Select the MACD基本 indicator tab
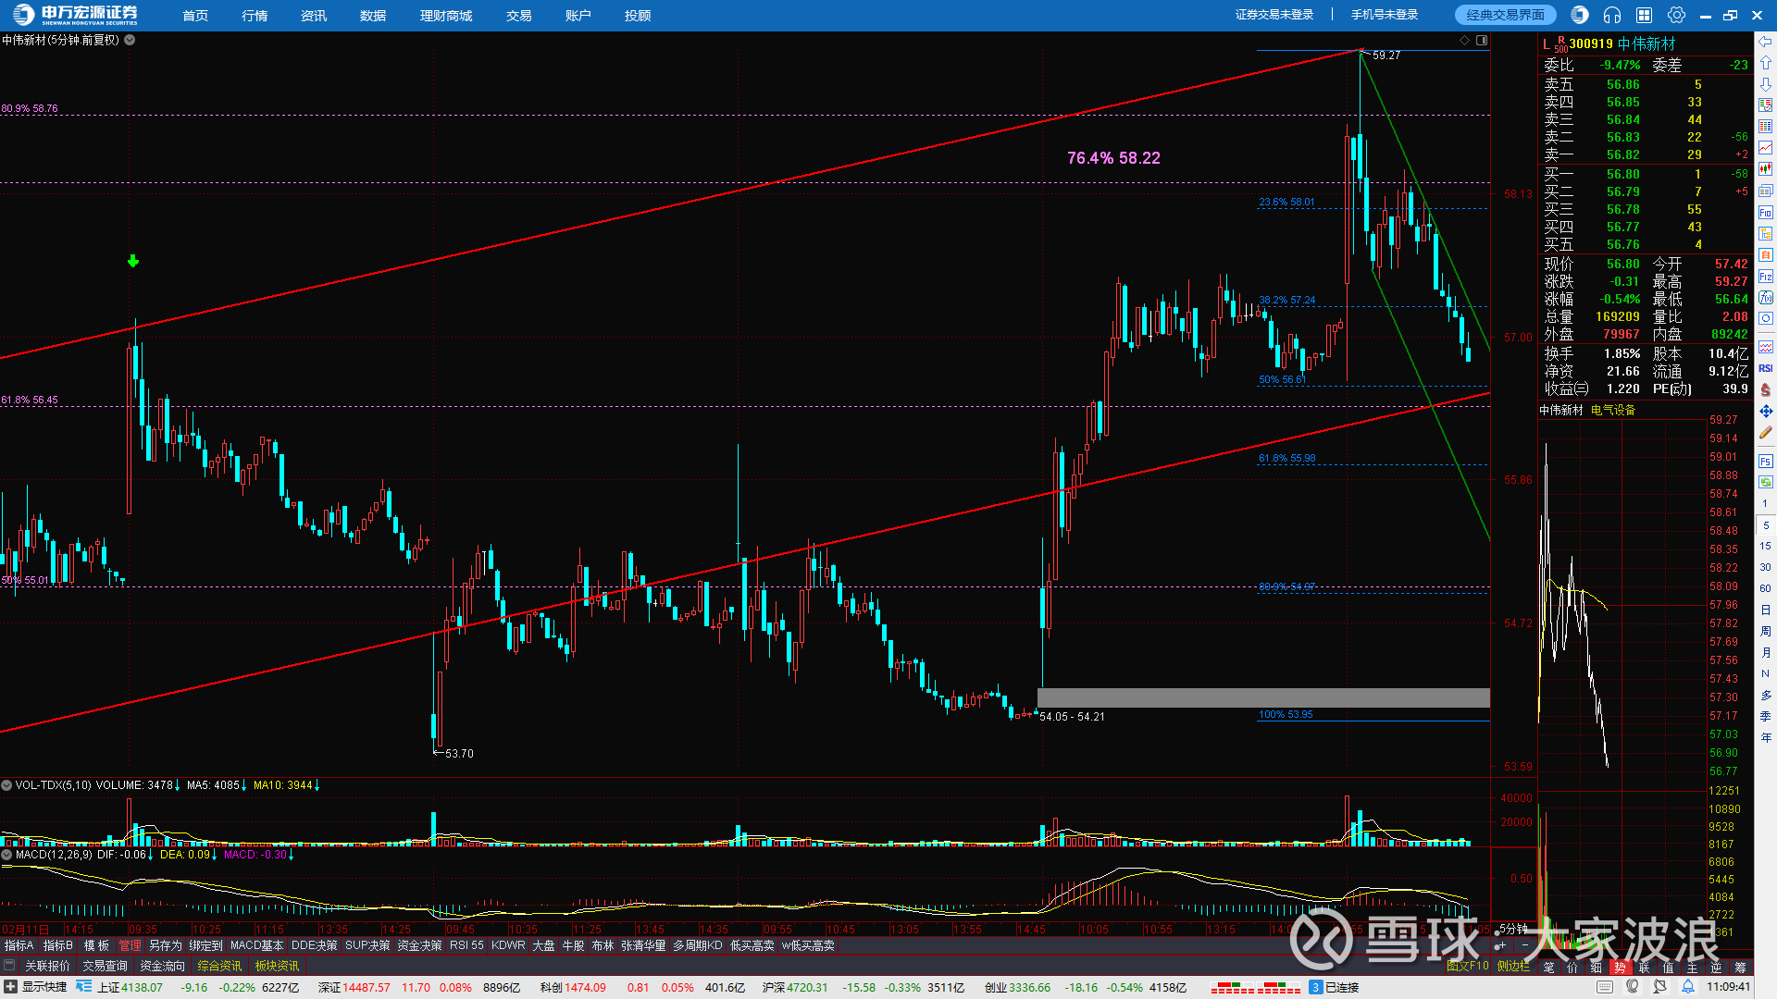1777x999 pixels. coord(256,945)
